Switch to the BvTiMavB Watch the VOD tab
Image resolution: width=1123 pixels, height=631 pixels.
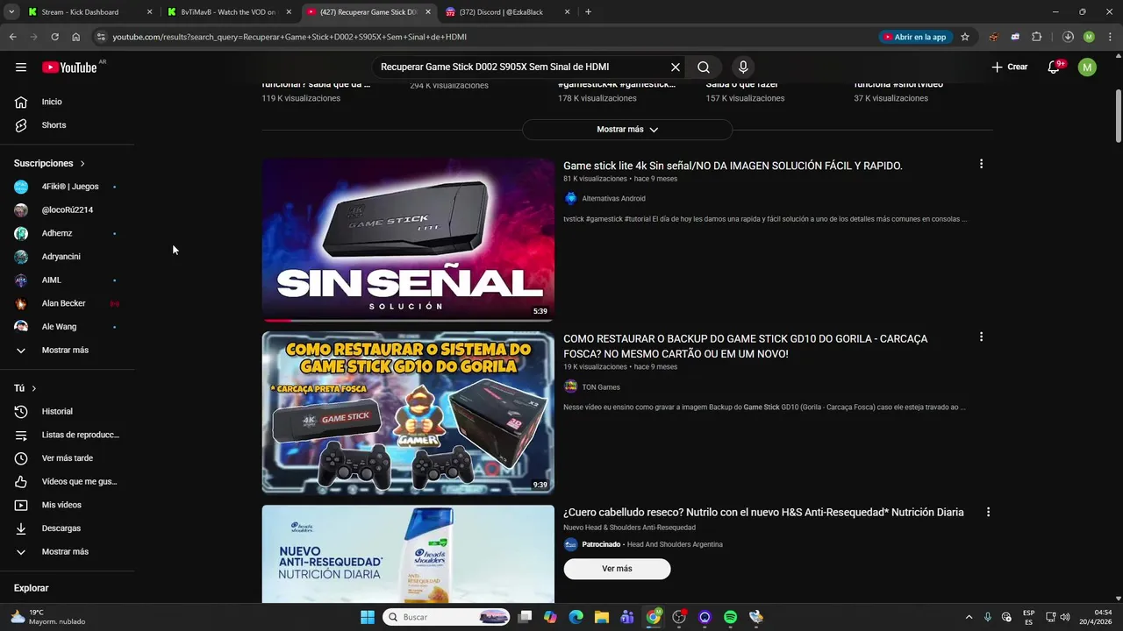point(228,12)
